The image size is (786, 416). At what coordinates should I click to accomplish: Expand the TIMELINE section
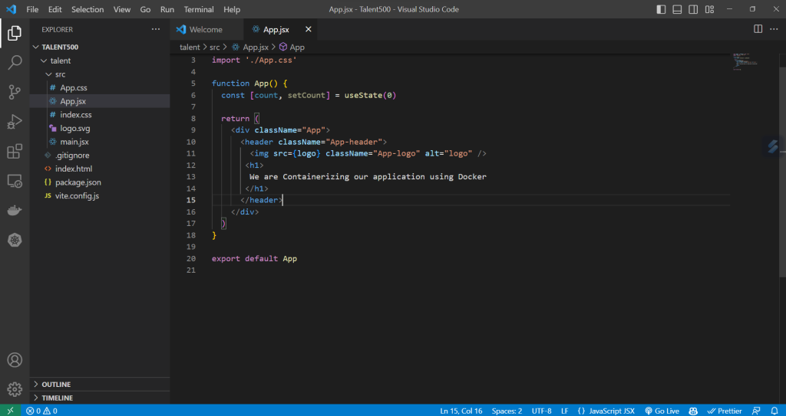[x=57, y=398]
